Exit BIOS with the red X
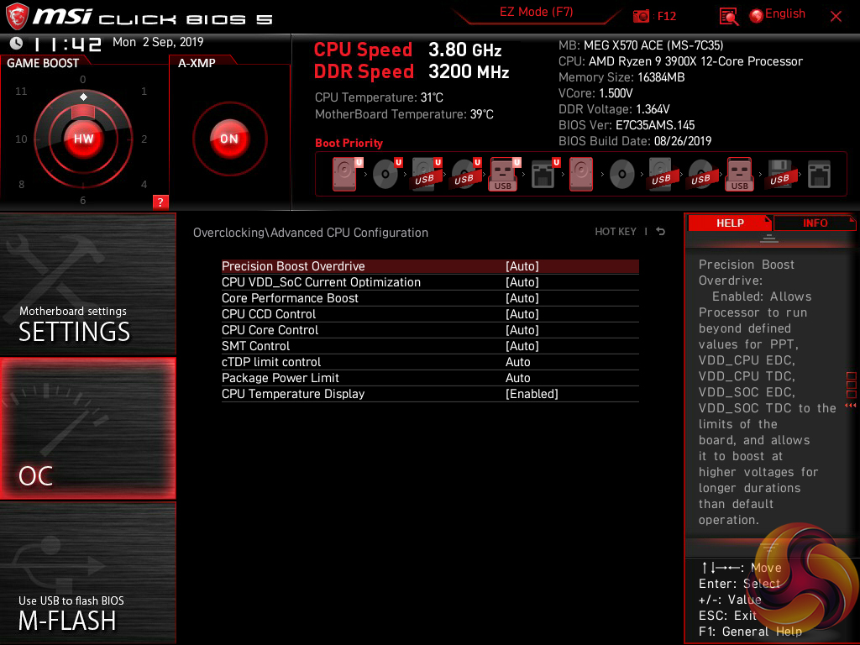Viewport: 860px width, 645px height. pyautogui.click(x=836, y=17)
